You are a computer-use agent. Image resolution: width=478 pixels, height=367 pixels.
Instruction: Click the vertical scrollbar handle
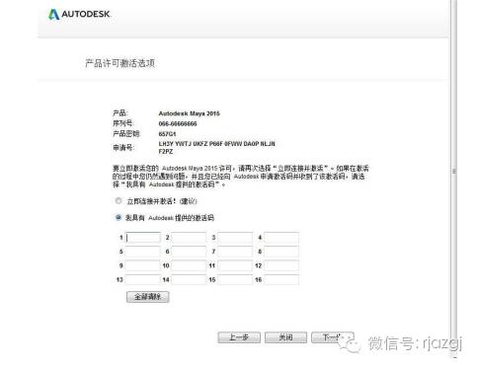click(x=454, y=171)
